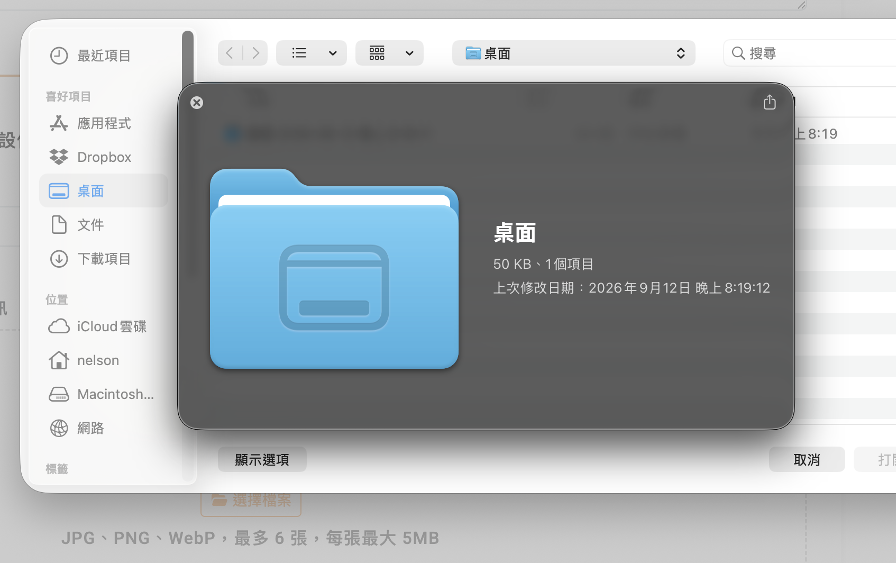Open iCloud Drive (iCloud 雲碟)
The height and width of the screenshot is (563, 896).
click(x=103, y=326)
